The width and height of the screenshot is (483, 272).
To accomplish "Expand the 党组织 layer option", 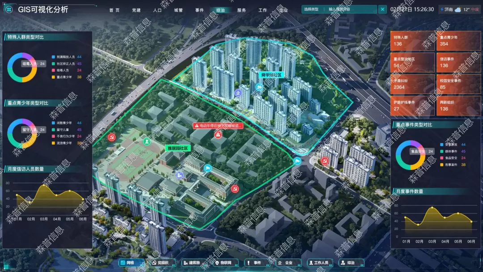I will click(160, 263).
